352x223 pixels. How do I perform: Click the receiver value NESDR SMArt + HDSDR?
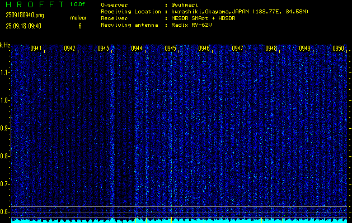[x=203, y=18]
